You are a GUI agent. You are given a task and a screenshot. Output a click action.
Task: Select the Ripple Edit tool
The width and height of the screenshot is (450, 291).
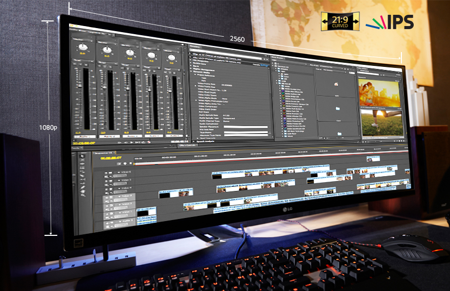[82, 164]
